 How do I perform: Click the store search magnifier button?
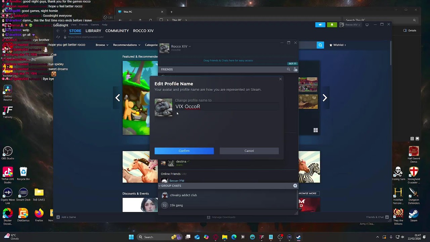[320, 45]
